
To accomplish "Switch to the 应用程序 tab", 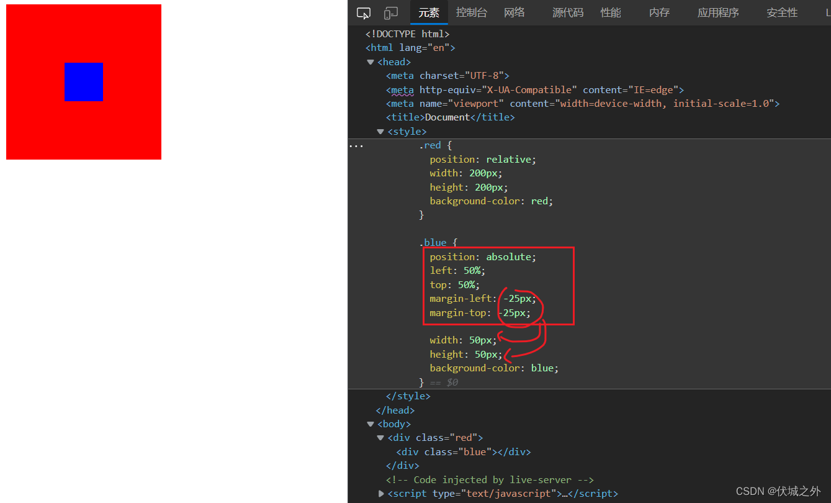I will 718,12.
